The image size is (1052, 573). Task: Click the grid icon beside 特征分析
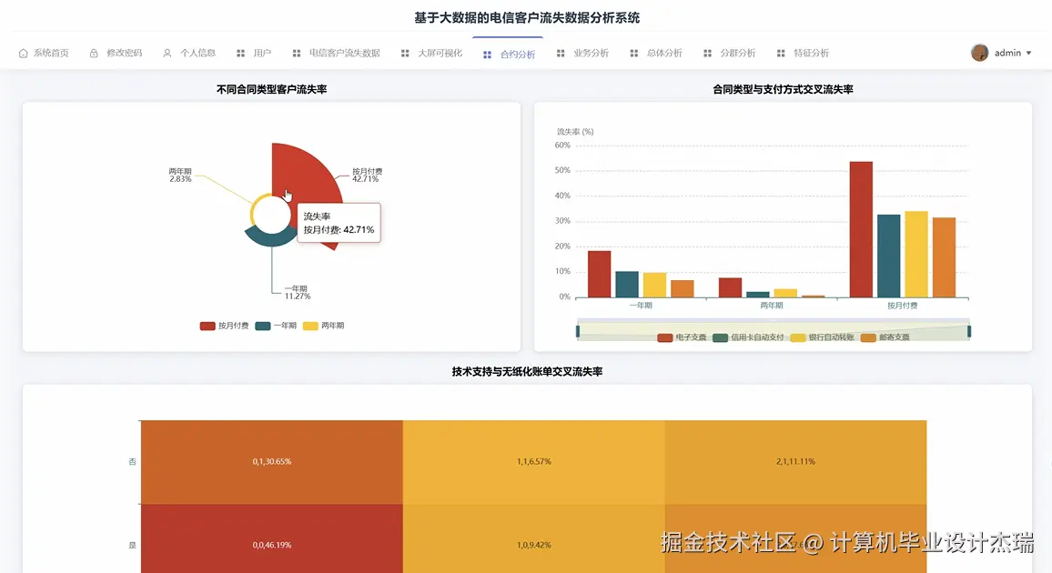(x=781, y=53)
